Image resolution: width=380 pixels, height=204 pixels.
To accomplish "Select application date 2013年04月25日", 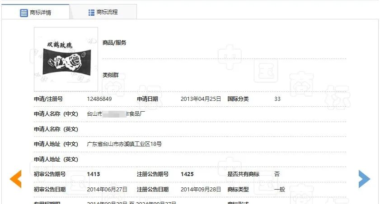I will coord(201,99).
